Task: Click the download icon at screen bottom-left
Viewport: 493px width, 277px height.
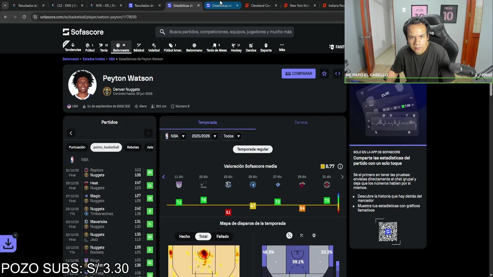Action: point(8,244)
